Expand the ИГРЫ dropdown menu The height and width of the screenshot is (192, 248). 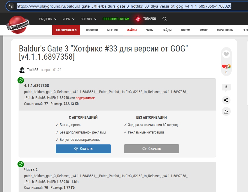(x=69, y=19)
